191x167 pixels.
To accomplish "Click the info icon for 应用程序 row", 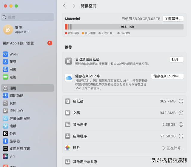I will [x=181, y=136].
